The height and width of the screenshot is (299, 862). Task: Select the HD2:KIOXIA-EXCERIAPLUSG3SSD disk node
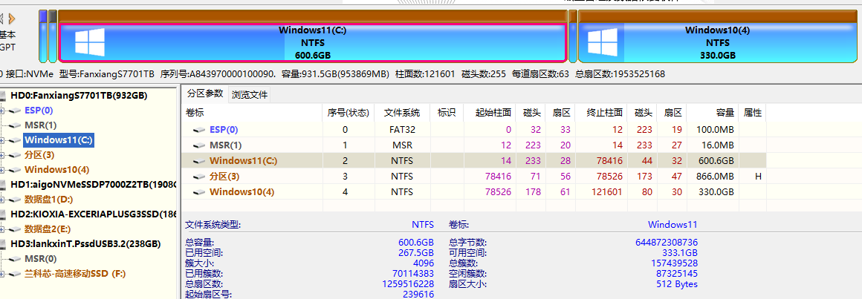click(x=93, y=214)
